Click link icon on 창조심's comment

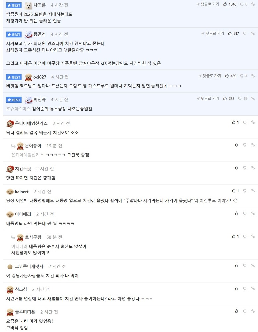pyautogui.click(x=253, y=289)
